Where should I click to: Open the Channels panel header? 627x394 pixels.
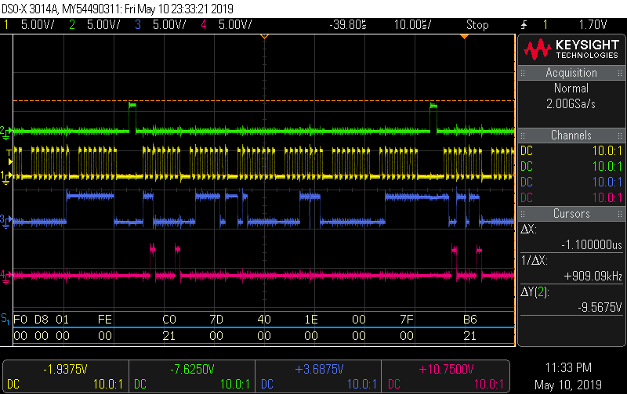coord(571,135)
